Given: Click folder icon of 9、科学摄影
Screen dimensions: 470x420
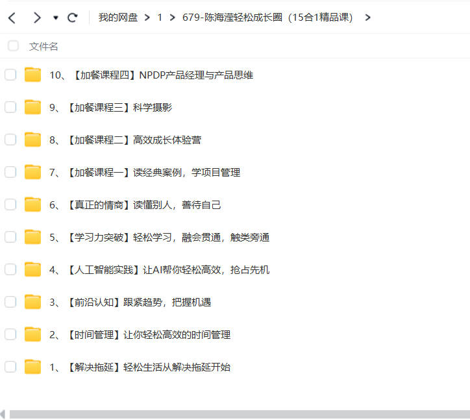Looking at the screenshot, I should [x=32, y=107].
